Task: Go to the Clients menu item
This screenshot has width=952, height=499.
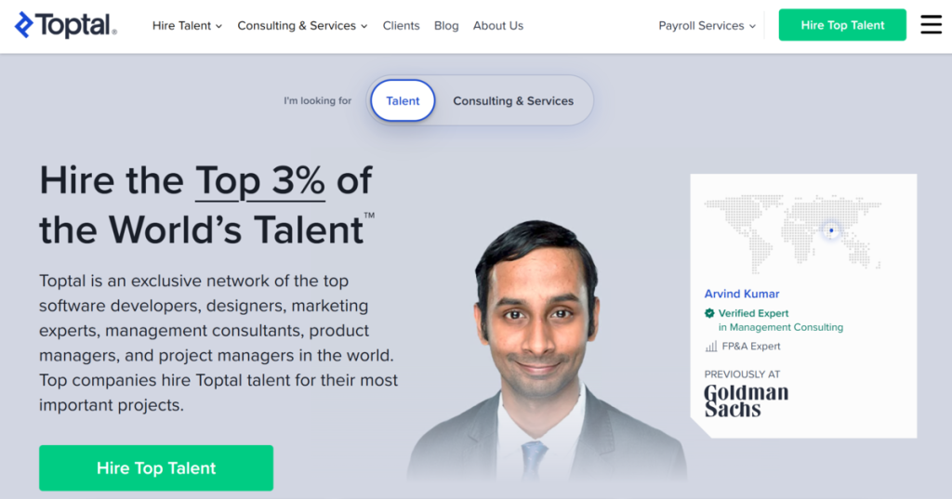Action: coord(401,26)
